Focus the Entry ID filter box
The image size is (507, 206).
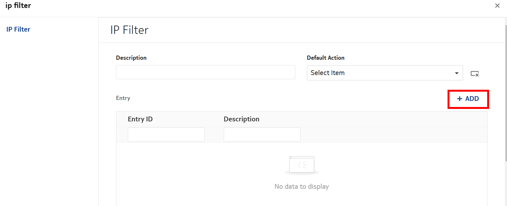pyautogui.click(x=166, y=134)
